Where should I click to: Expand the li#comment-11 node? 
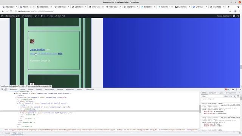[x=21, y=113]
